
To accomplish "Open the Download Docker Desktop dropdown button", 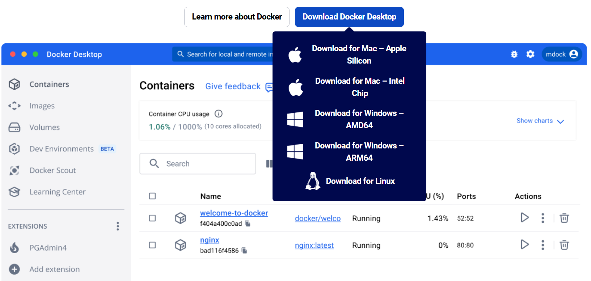I will [349, 17].
